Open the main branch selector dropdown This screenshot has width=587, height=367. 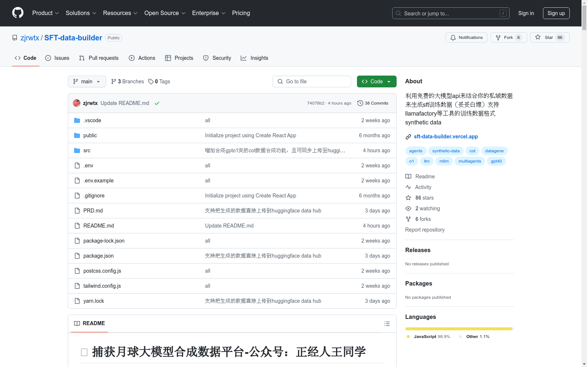coord(87,81)
